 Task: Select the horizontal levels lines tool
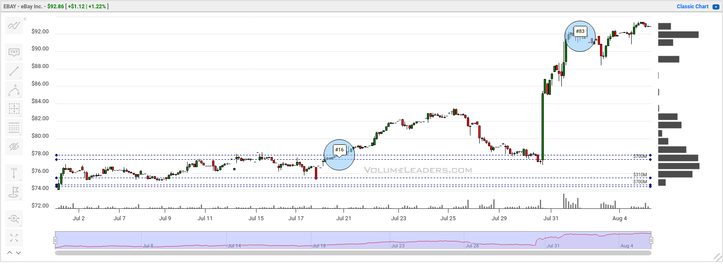click(14, 128)
